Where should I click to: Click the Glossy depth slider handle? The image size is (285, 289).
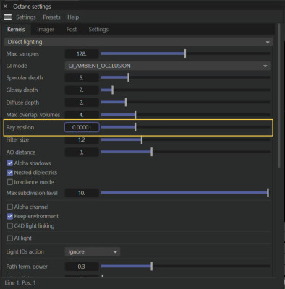(113, 90)
